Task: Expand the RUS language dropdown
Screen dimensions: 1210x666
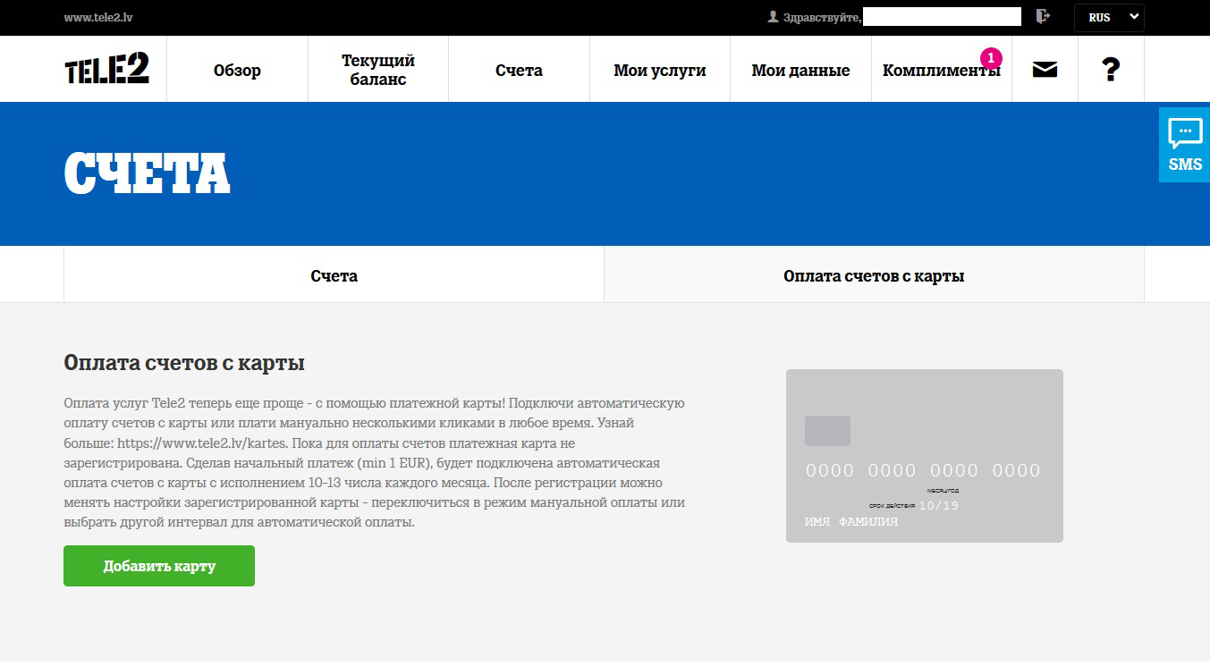Action: pos(1109,17)
